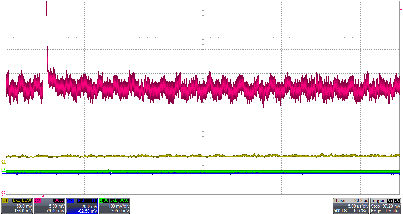Click the BwL badge in C1 descriptor
The height and width of the screenshot is (214, 403).
click(x=16, y=201)
